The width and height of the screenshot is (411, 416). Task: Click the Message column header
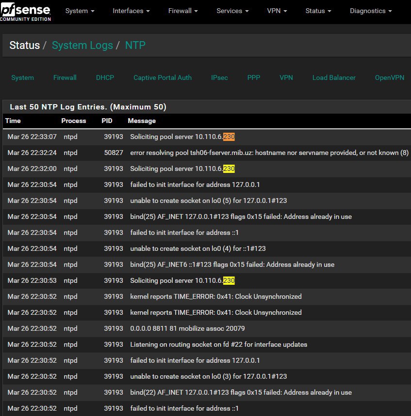click(x=142, y=121)
